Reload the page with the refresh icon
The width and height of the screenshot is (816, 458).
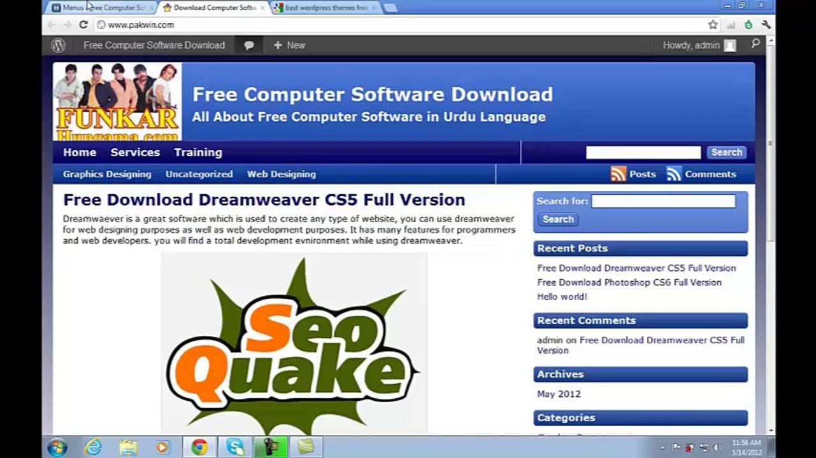pyautogui.click(x=83, y=25)
